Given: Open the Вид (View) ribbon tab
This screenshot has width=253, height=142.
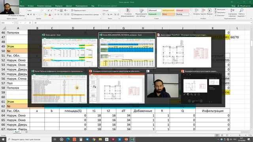Looking at the screenshot, I should click(93, 6).
